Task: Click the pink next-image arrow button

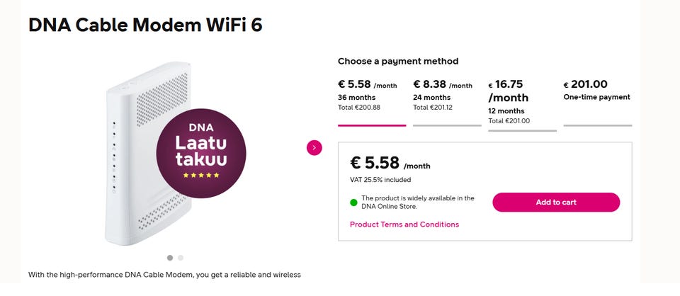Action: click(314, 147)
